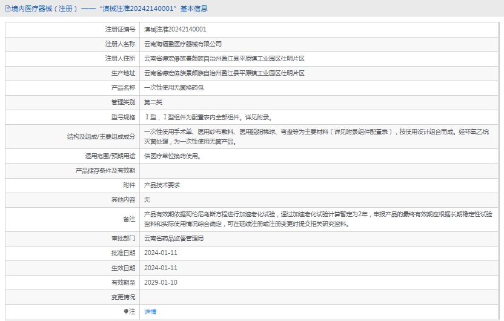
Task: Click the bullet icon next to 注 label
Action: pos(127,311)
